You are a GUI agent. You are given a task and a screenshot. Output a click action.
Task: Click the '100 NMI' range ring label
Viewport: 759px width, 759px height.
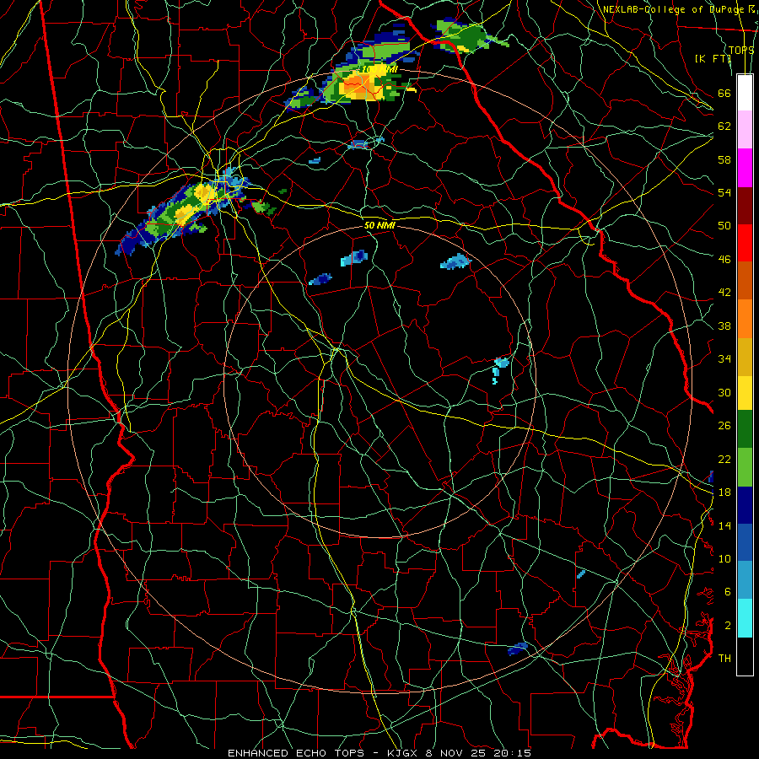[x=379, y=69]
